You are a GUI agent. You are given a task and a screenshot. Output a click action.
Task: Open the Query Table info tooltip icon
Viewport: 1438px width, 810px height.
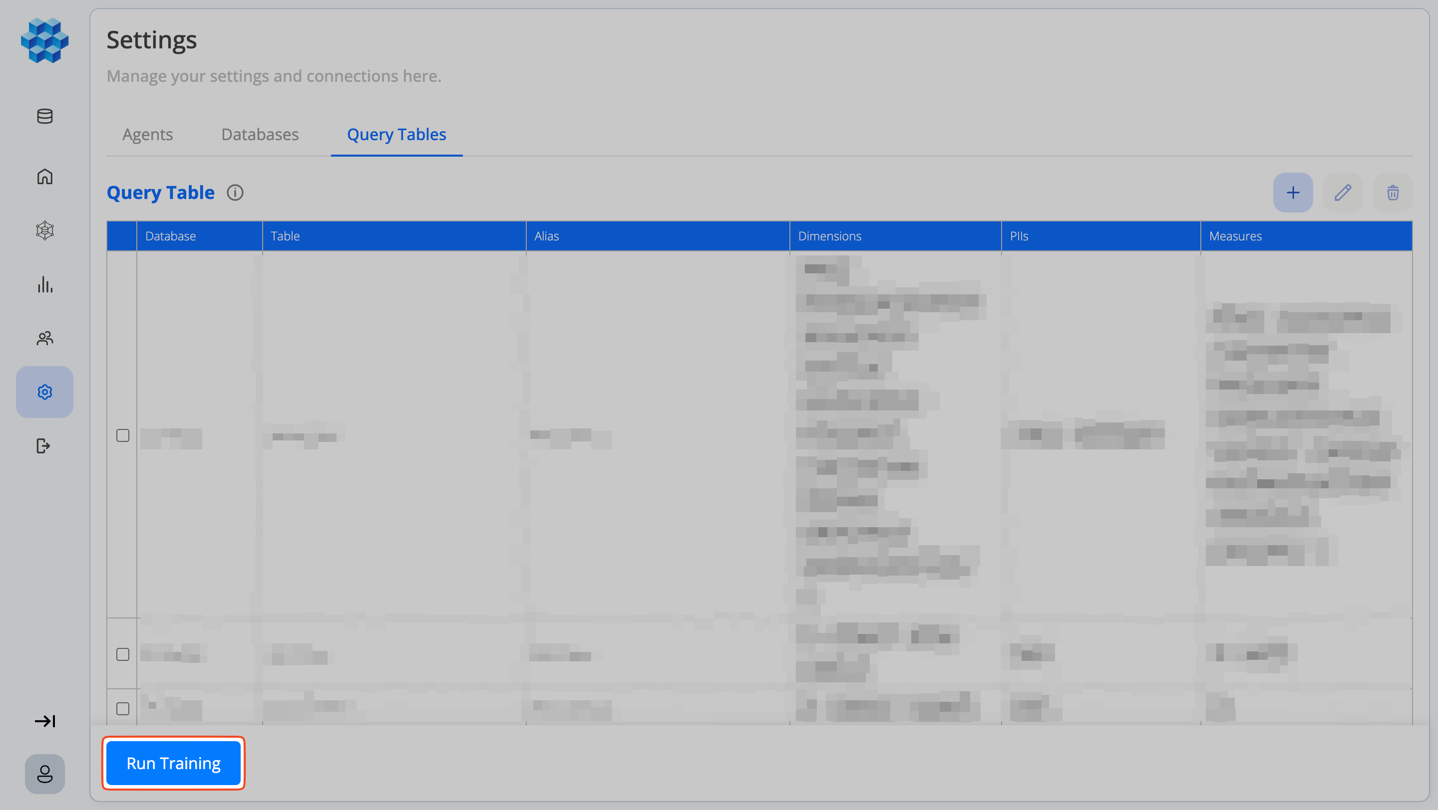(x=235, y=193)
